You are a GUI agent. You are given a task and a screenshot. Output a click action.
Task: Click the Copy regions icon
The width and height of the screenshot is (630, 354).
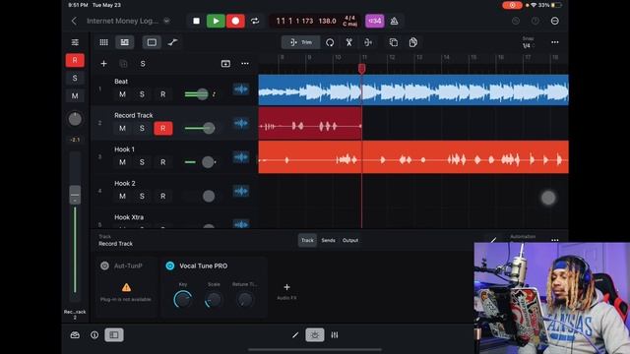[394, 42]
